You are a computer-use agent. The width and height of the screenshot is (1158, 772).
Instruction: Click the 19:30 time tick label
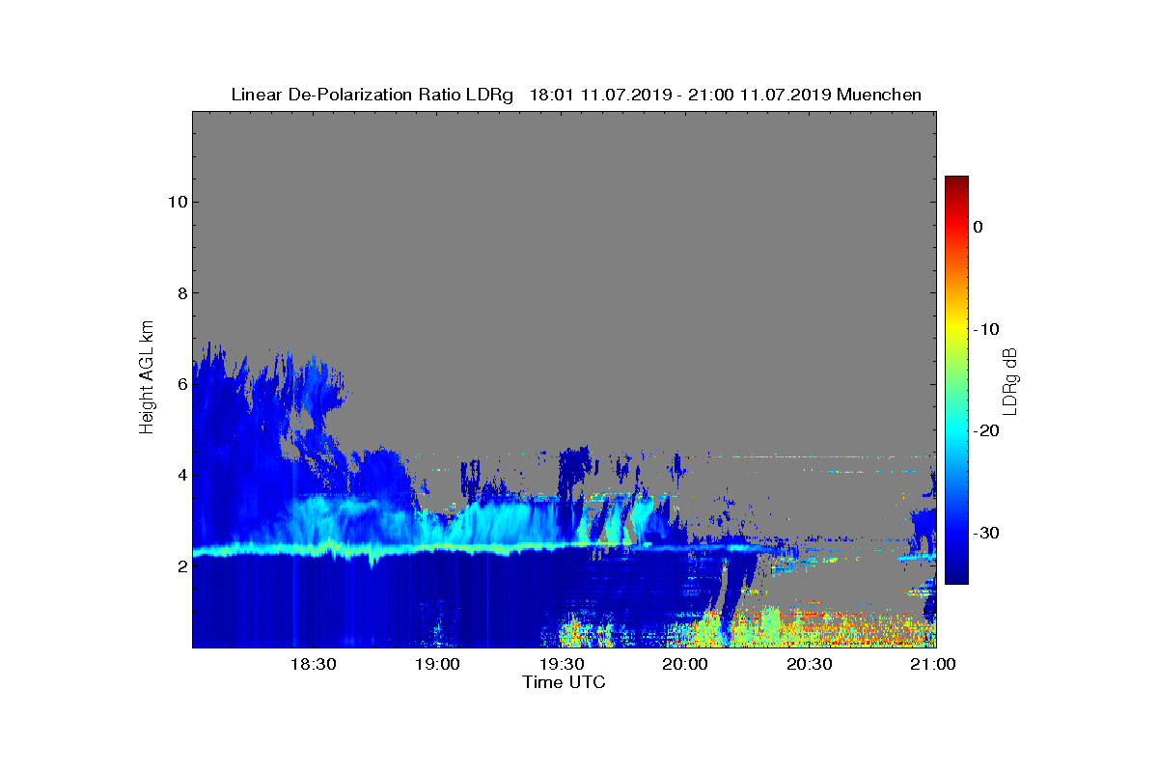tap(564, 665)
